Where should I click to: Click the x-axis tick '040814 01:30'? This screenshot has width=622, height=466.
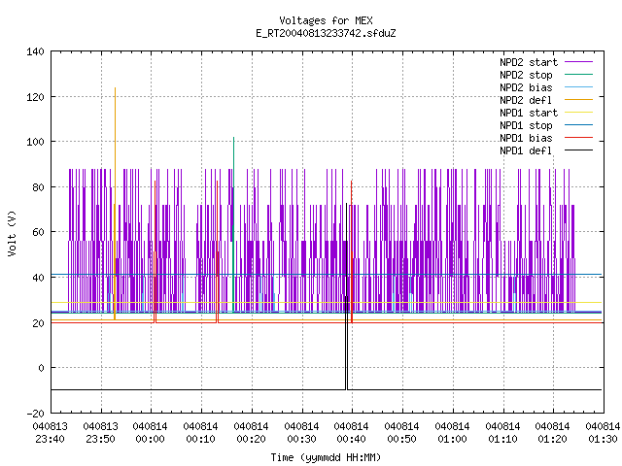tap(603, 433)
